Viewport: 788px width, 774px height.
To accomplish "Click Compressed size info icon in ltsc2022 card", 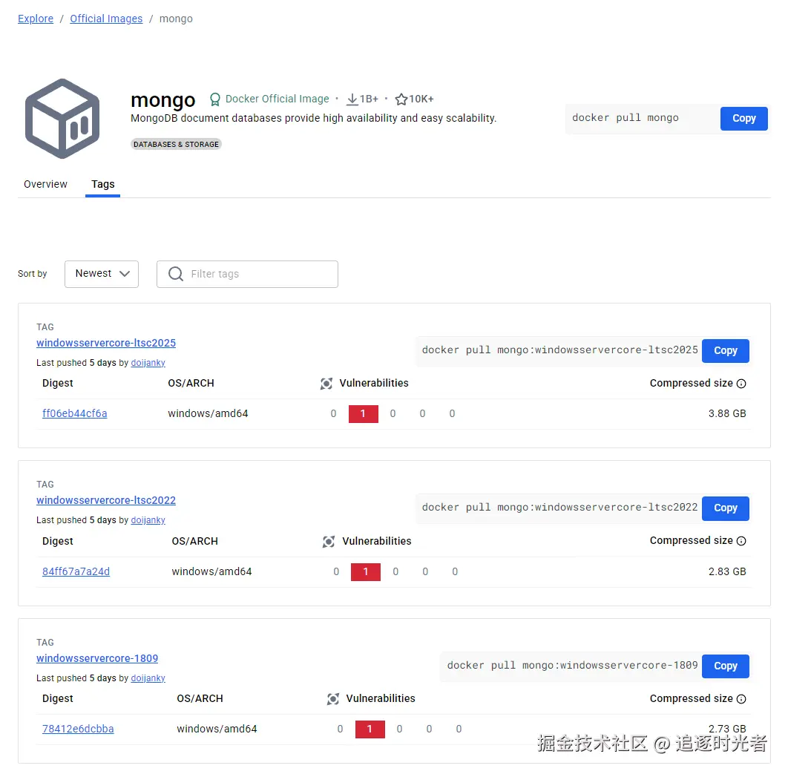I will (x=741, y=541).
